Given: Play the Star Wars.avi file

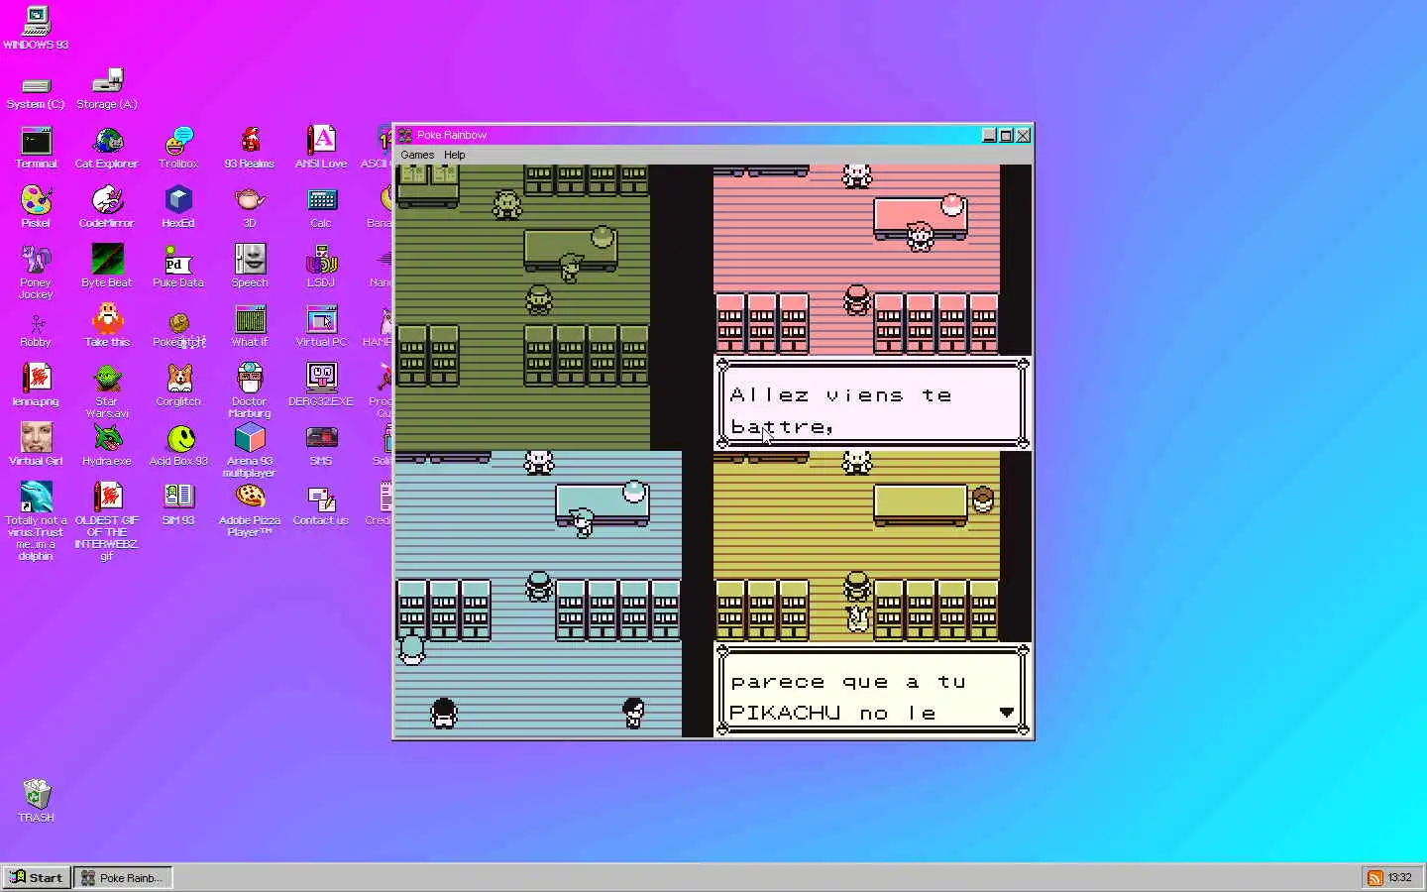Looking at the screenshot, I should point(107,391).
